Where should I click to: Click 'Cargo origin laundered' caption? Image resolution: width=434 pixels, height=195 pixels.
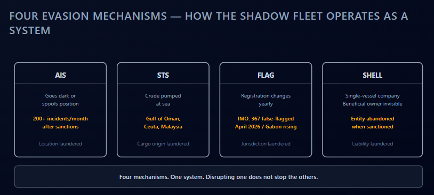click(163, 143)
